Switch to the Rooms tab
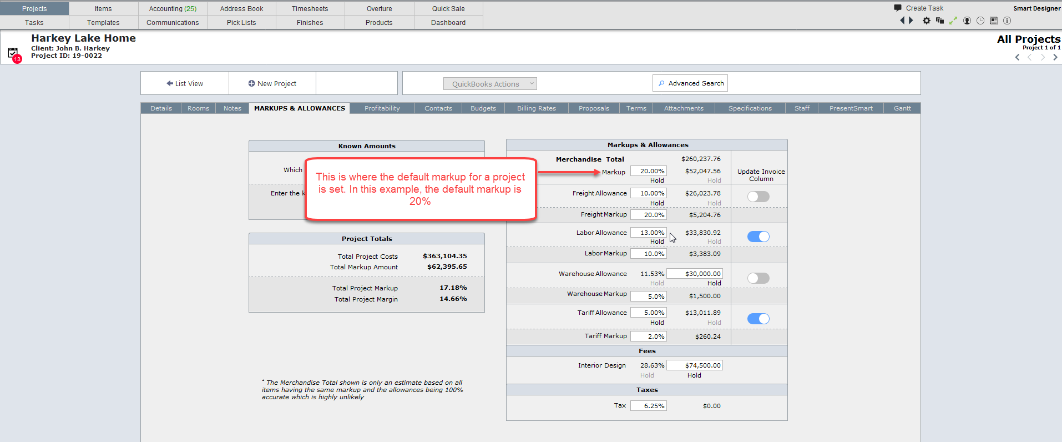Viewport: 1062px width, 442px height. point(198,108)
